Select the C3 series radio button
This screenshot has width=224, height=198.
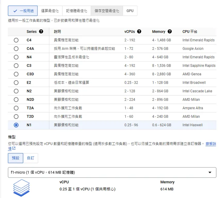[x=16, y=66]
